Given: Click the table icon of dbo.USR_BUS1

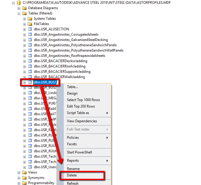Looking at the screenshot, I should pyautogui.click(x=30, y=82).
